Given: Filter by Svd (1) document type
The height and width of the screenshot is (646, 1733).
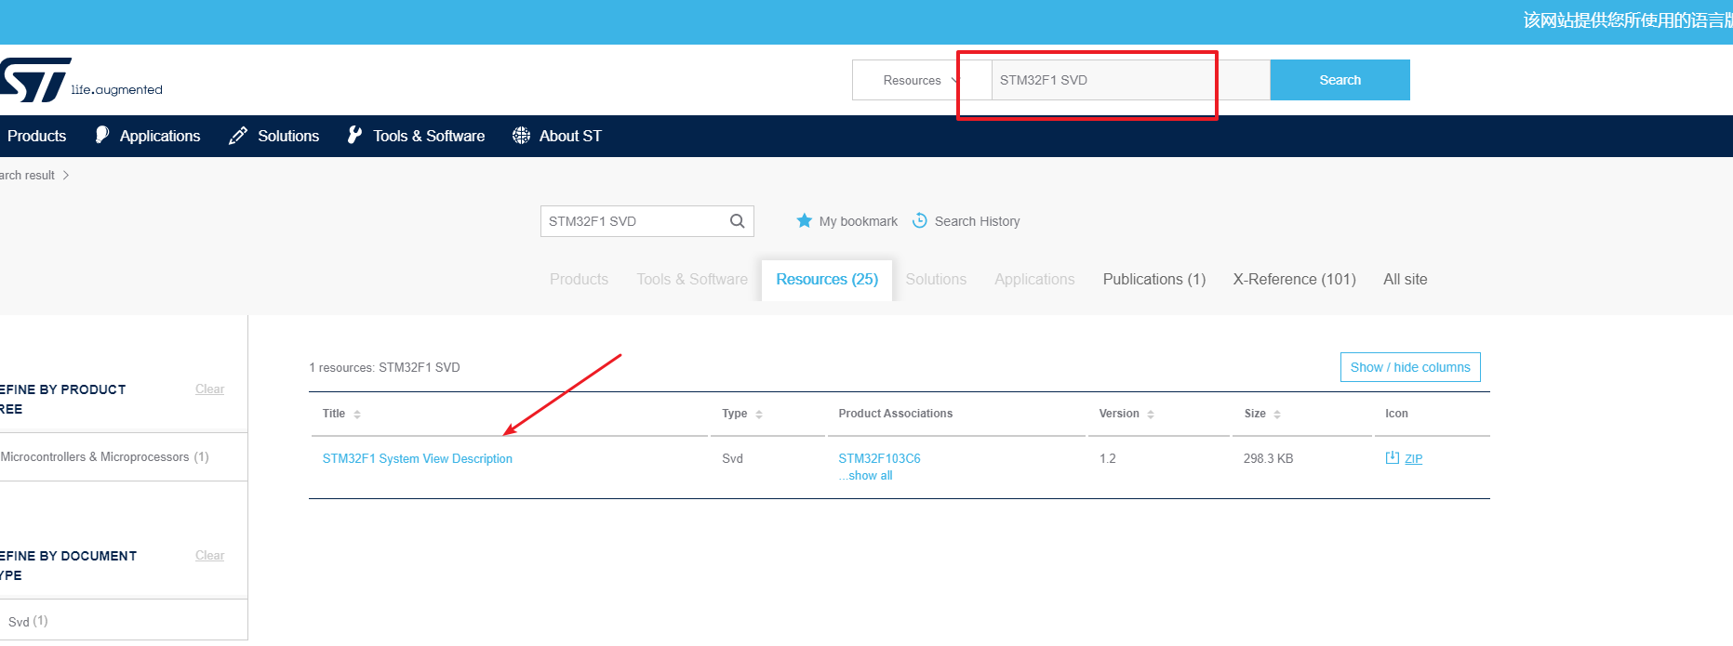Looking at the screenshot, I should (x=28, y=621).
